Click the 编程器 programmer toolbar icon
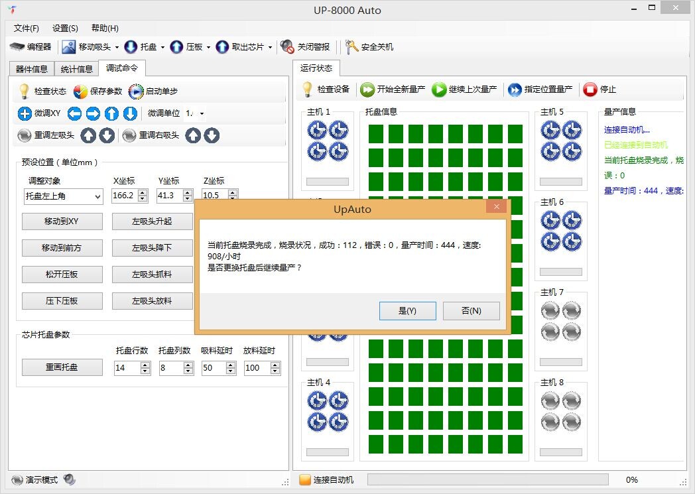The width and height of the screenshot is (695, 494). [x=17, y=47]
